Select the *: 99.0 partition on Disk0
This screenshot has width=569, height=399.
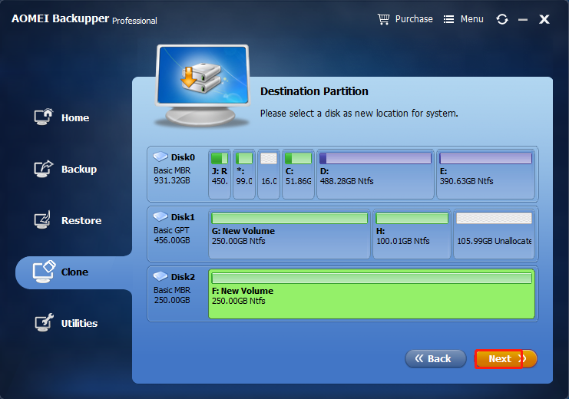tap(244, 174)
